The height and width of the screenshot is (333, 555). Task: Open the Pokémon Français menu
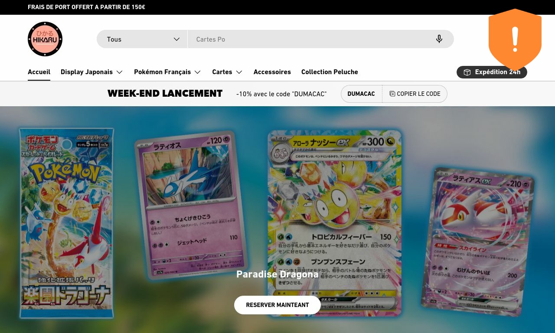click(167, 72)
